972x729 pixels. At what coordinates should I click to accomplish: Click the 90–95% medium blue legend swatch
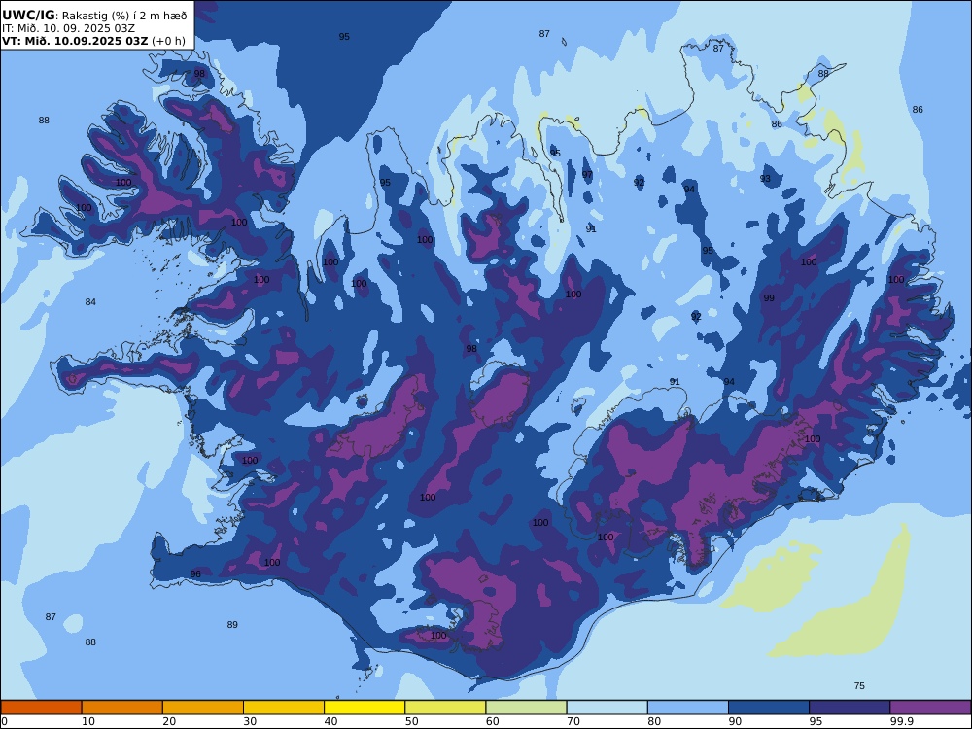point(769,708)
